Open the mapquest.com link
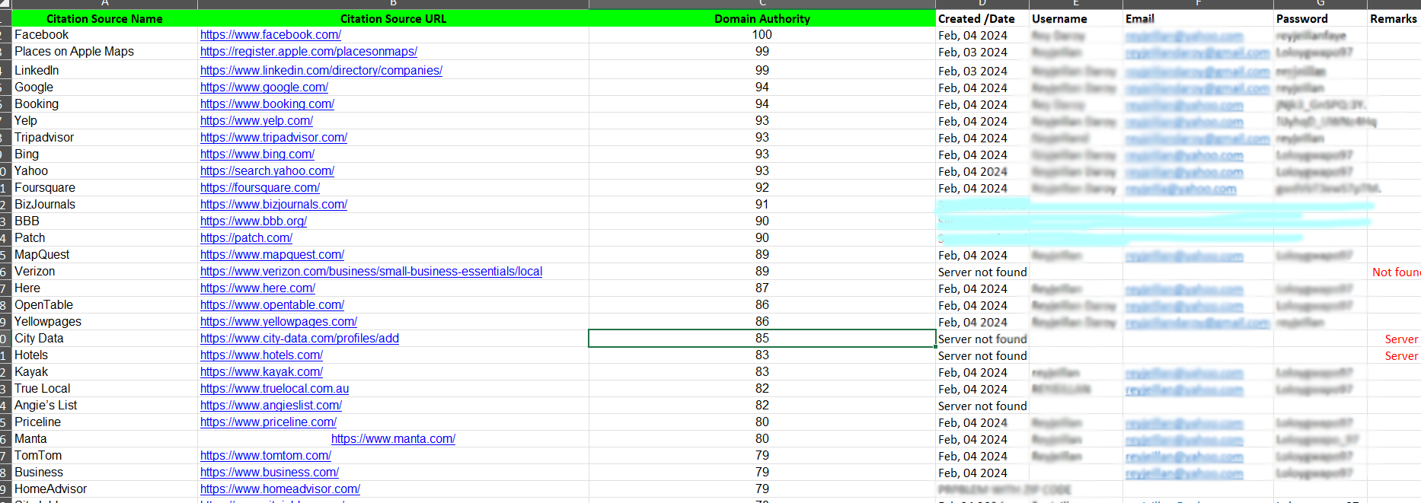The width and height of the screenshot is (1421, 503). [x=272, y=255]
